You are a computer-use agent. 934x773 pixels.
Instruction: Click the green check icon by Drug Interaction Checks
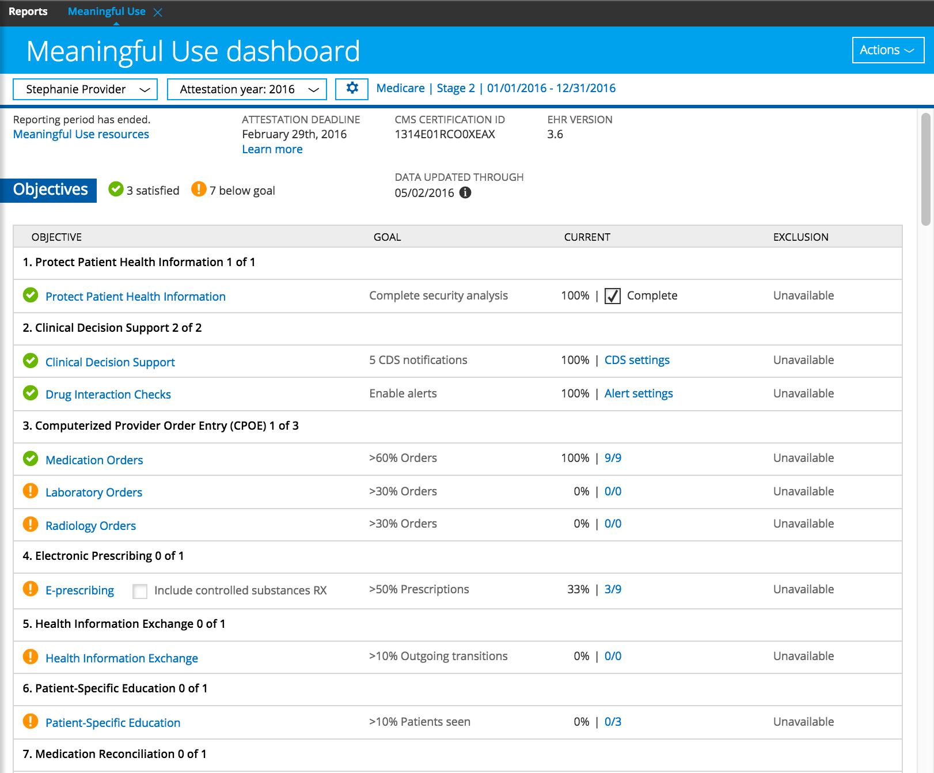(x=31, y=393)
